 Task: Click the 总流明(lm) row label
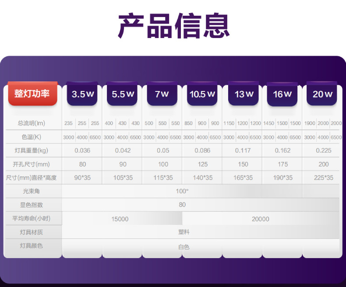(32, 123)
